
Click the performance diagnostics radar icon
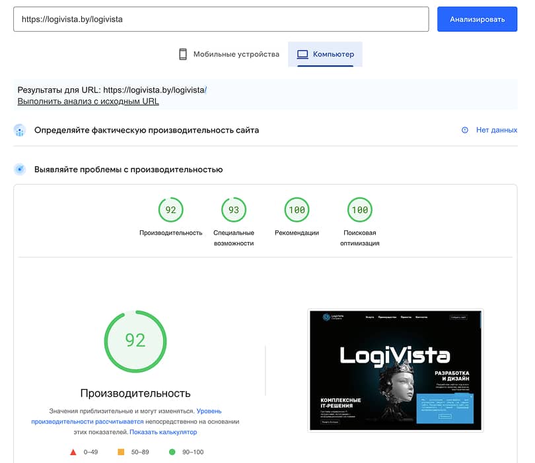20,170
